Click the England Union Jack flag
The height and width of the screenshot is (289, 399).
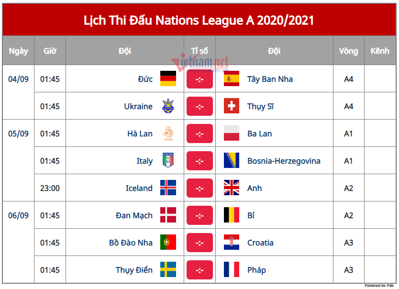[232, 188]
